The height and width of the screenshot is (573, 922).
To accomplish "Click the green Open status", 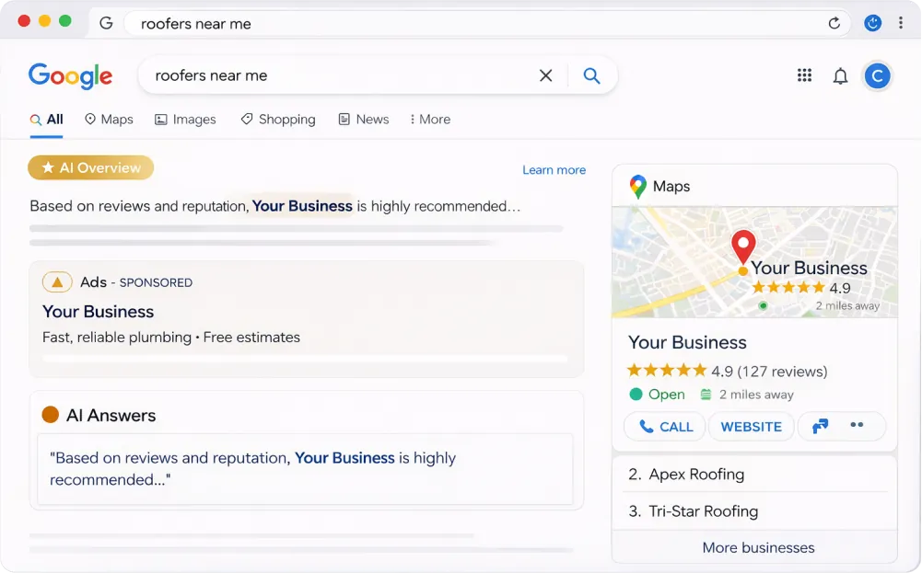I will coord(658,394).
